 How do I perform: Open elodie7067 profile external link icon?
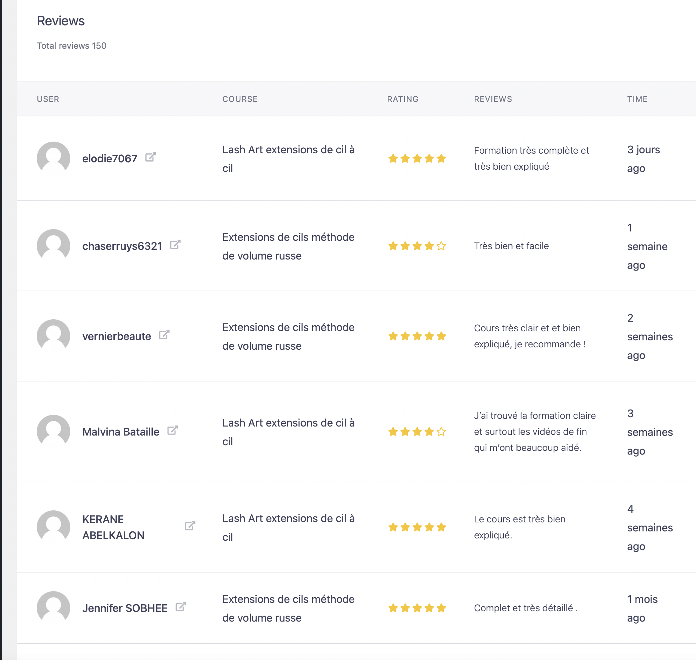tap(150, 157)
